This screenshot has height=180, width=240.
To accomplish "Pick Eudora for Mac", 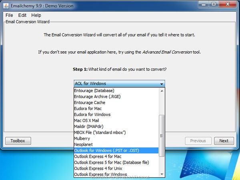I will point(116,108).
